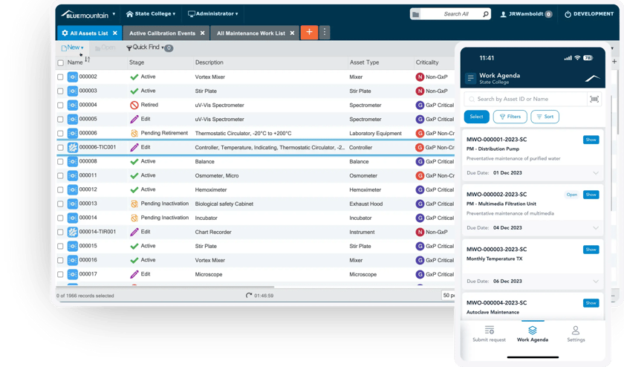Expand the Administrator role dropdown
624x367 pixels.
[213, 14]
